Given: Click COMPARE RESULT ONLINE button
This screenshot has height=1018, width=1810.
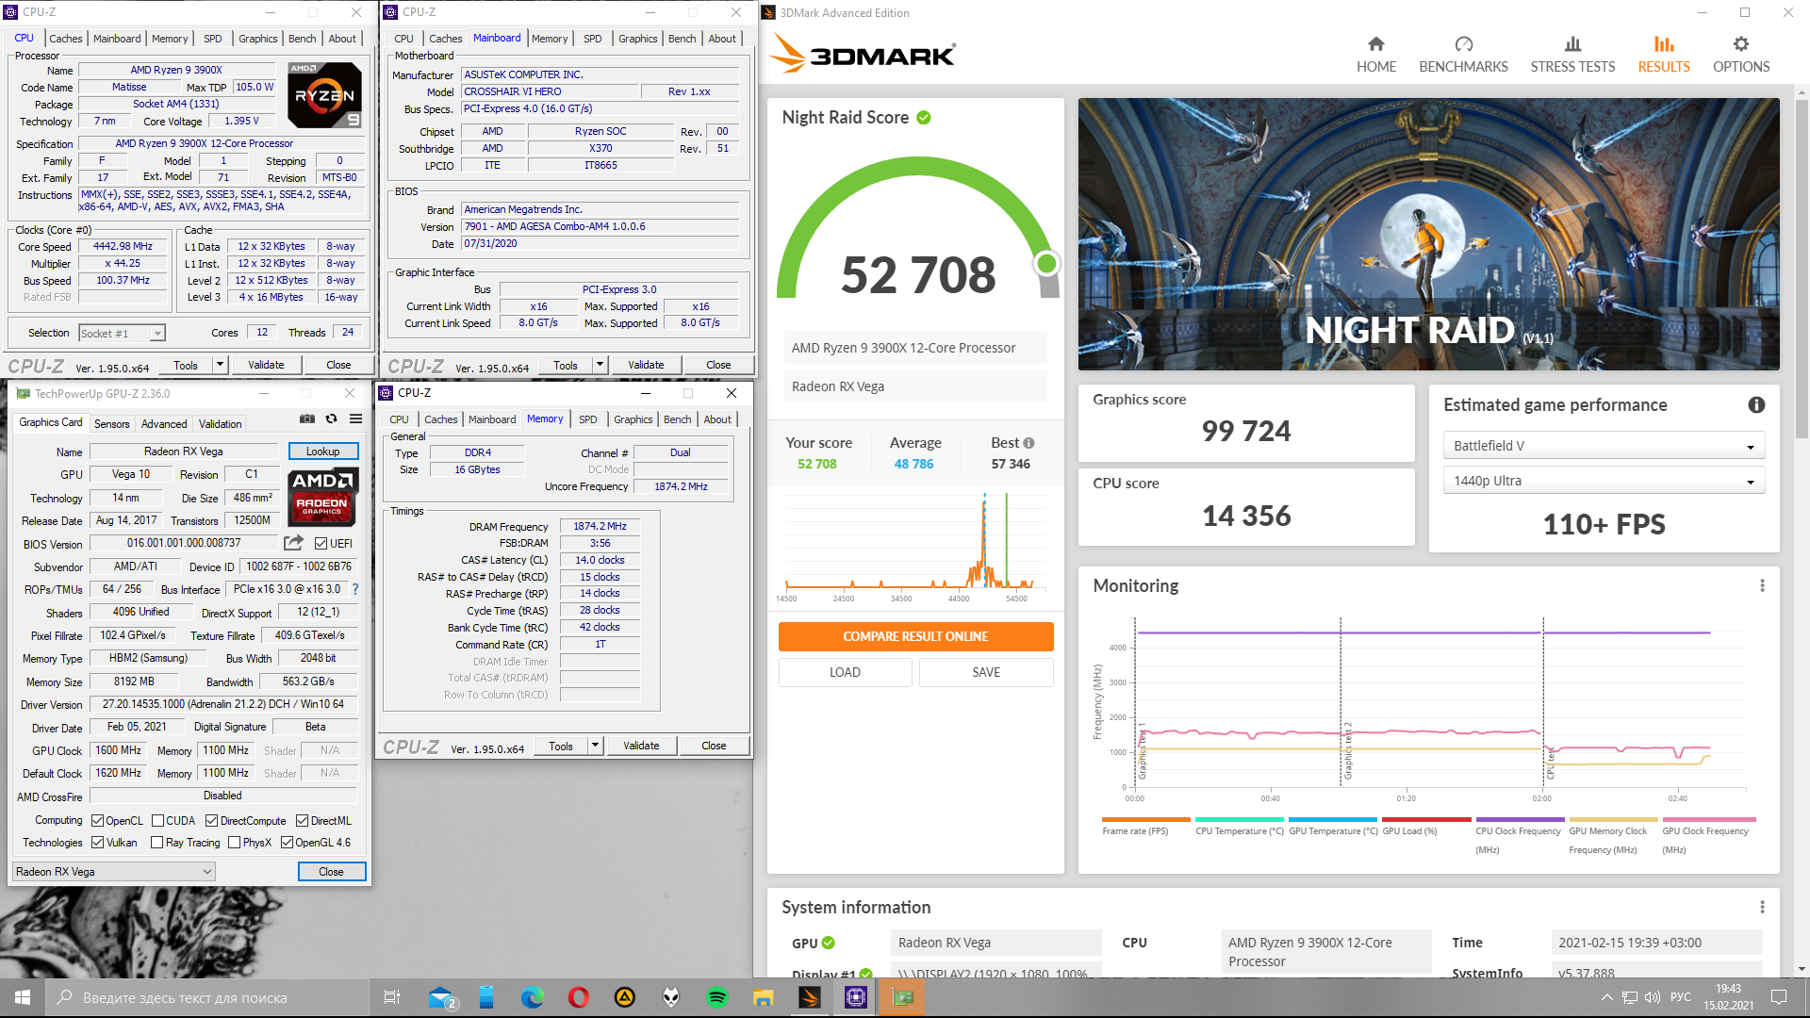Looking at the screenshot, I should click(915, 636).
